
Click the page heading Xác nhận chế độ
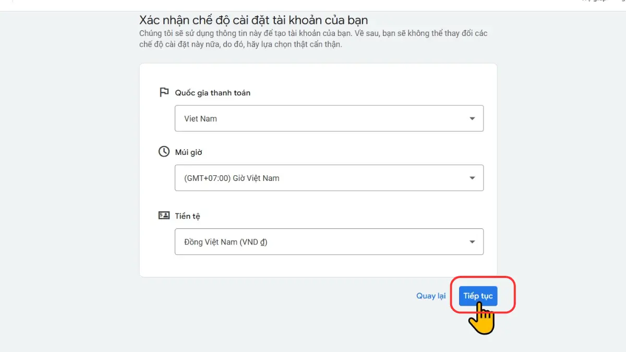(253, 20)
